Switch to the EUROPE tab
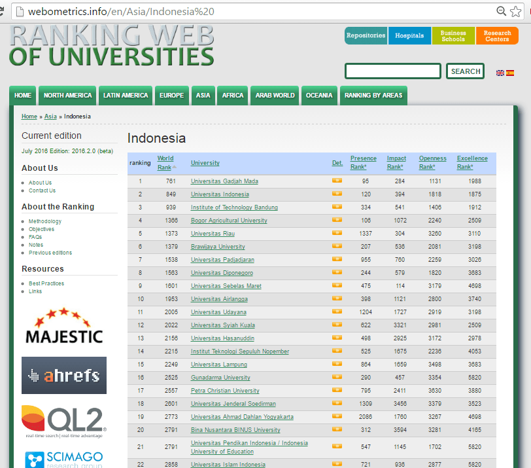531x468 pixels. coord(172,96)
